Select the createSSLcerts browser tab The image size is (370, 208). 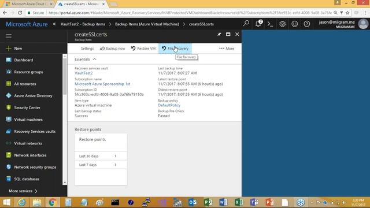(81, 4)
